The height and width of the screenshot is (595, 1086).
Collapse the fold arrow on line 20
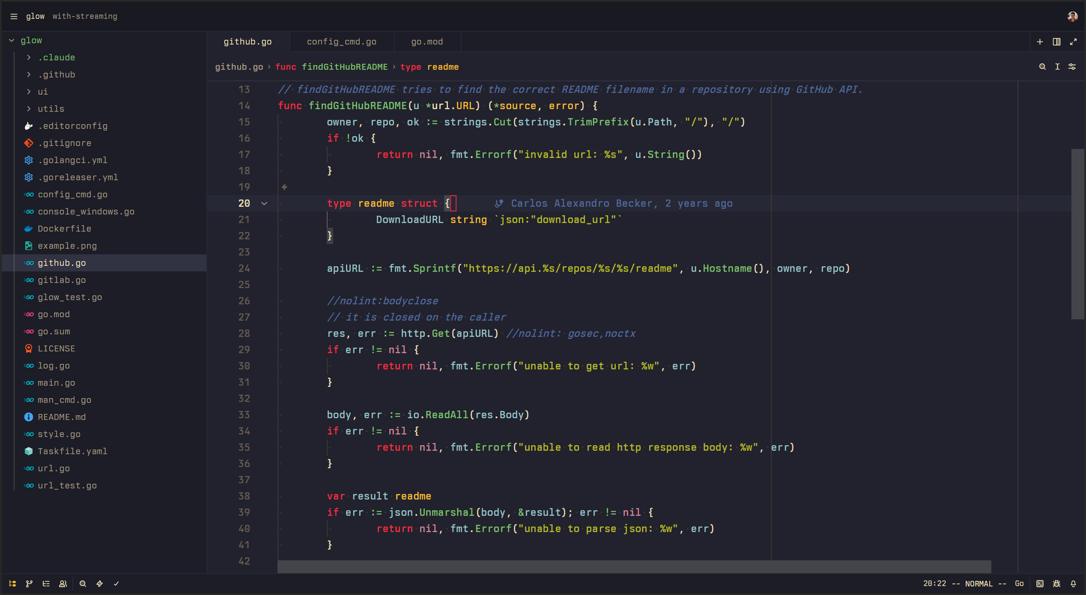point(264,203)
